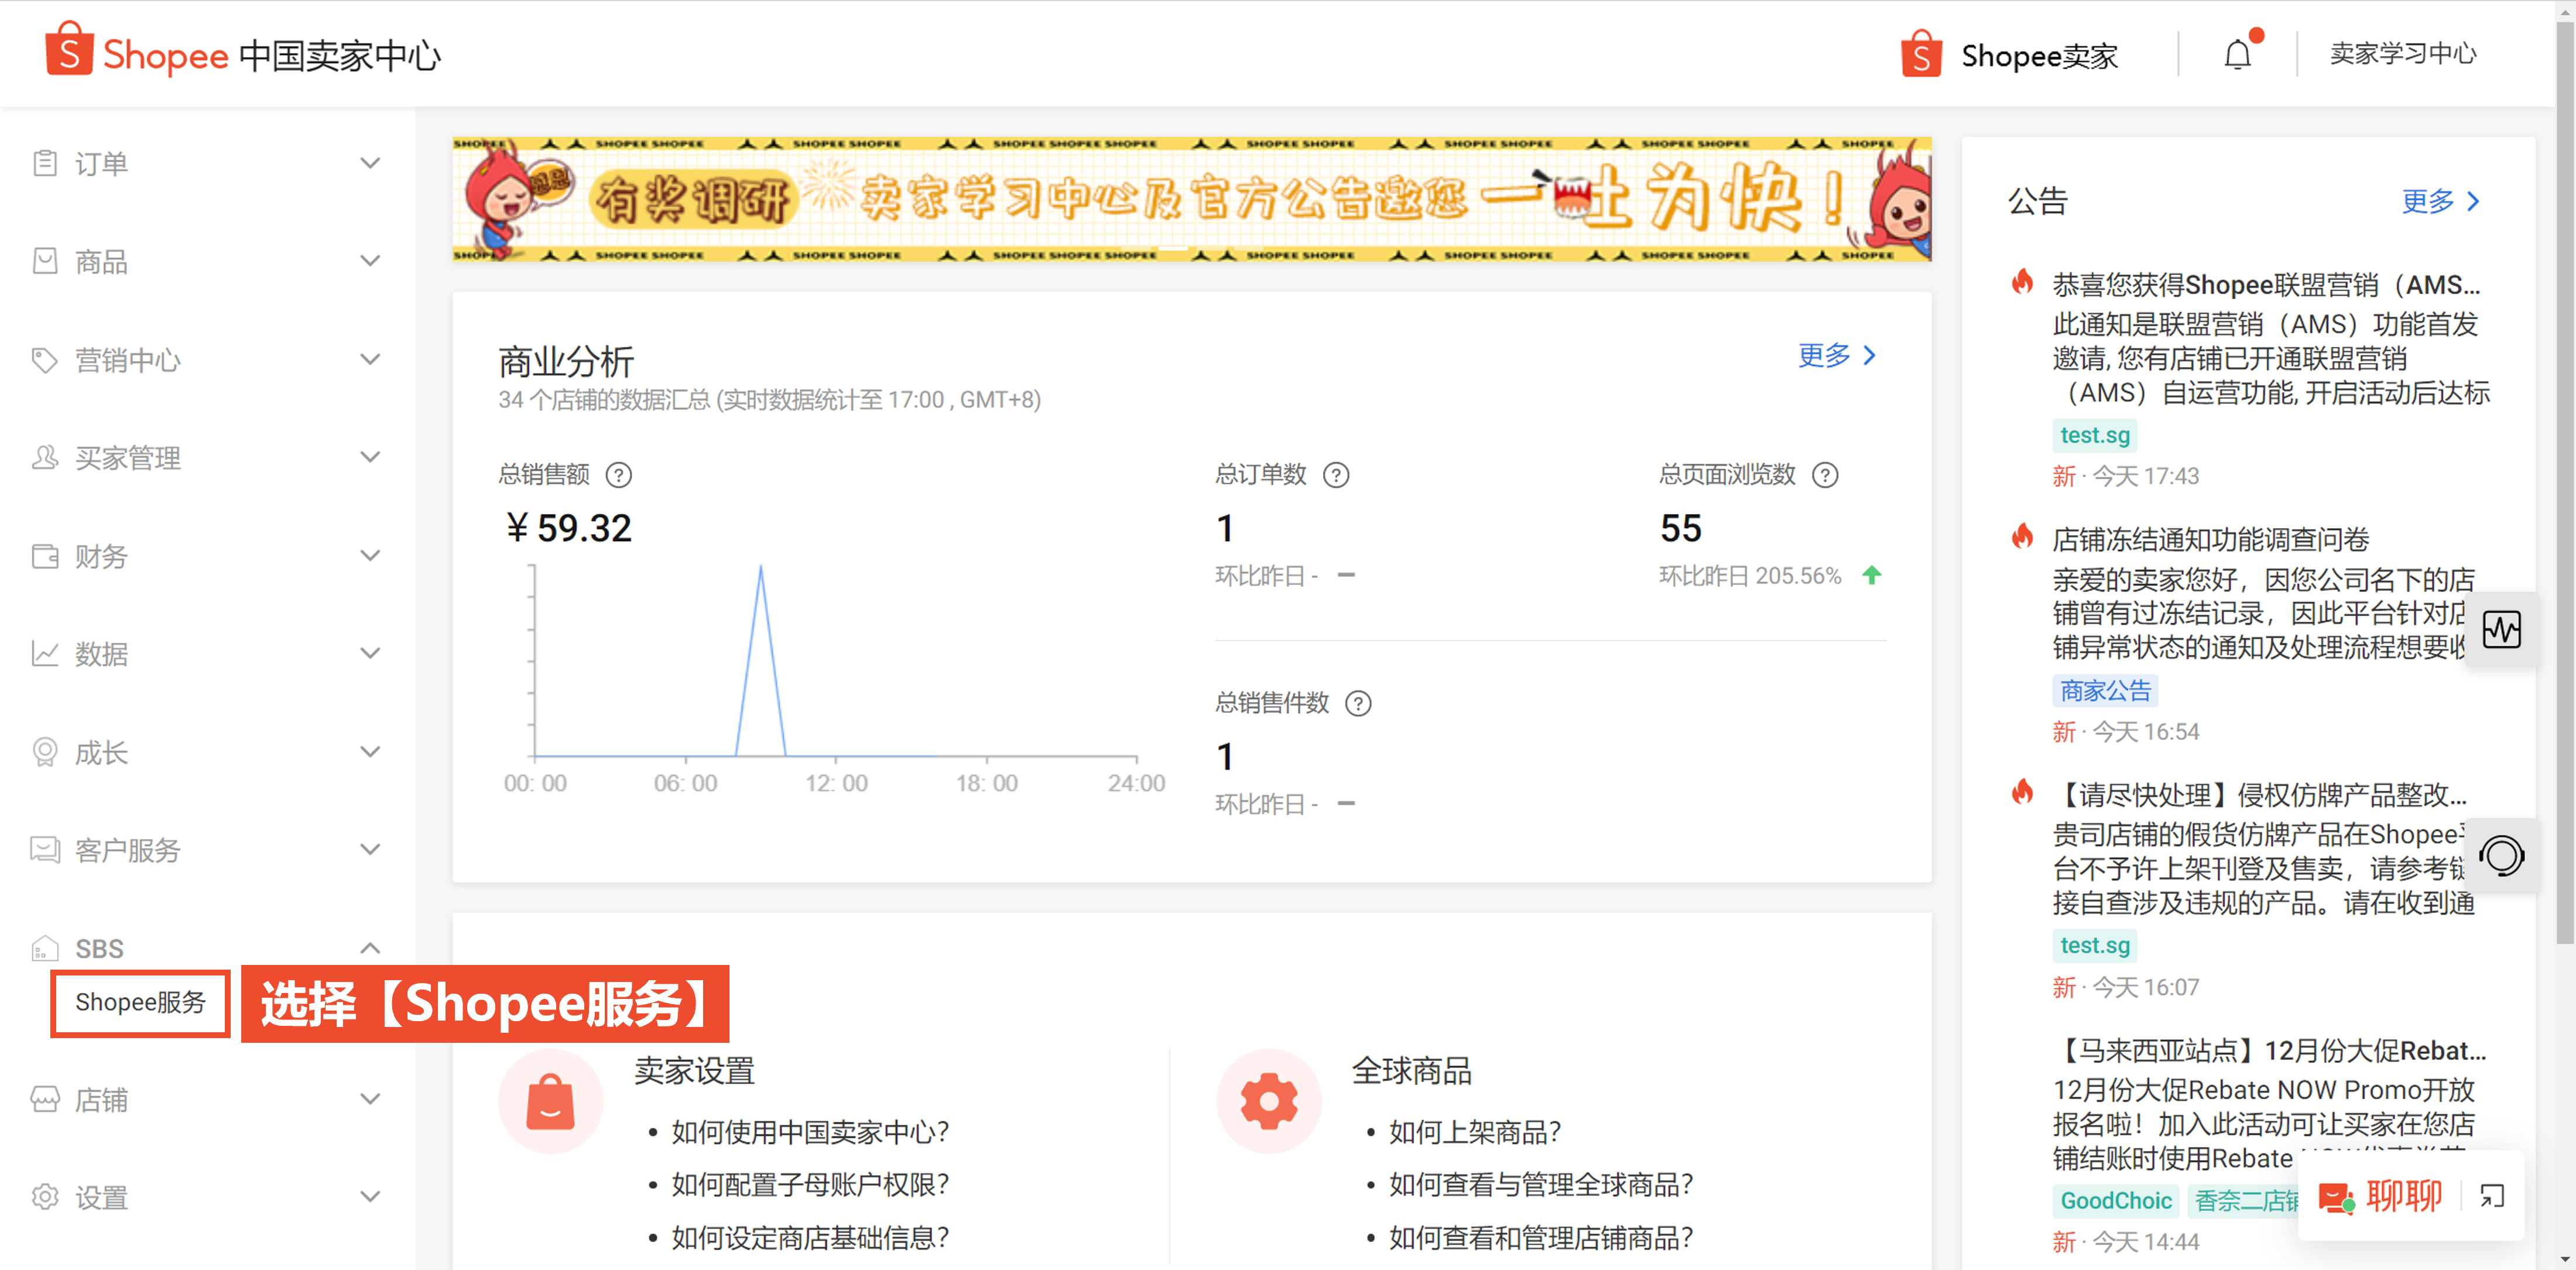Click the 客户服务 chat icon

click(x=44, y=849)
